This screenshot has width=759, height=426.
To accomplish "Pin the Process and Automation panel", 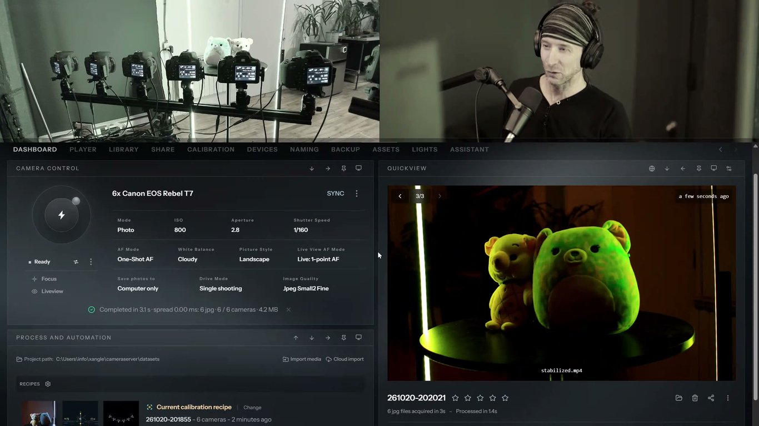I will 343,337.
